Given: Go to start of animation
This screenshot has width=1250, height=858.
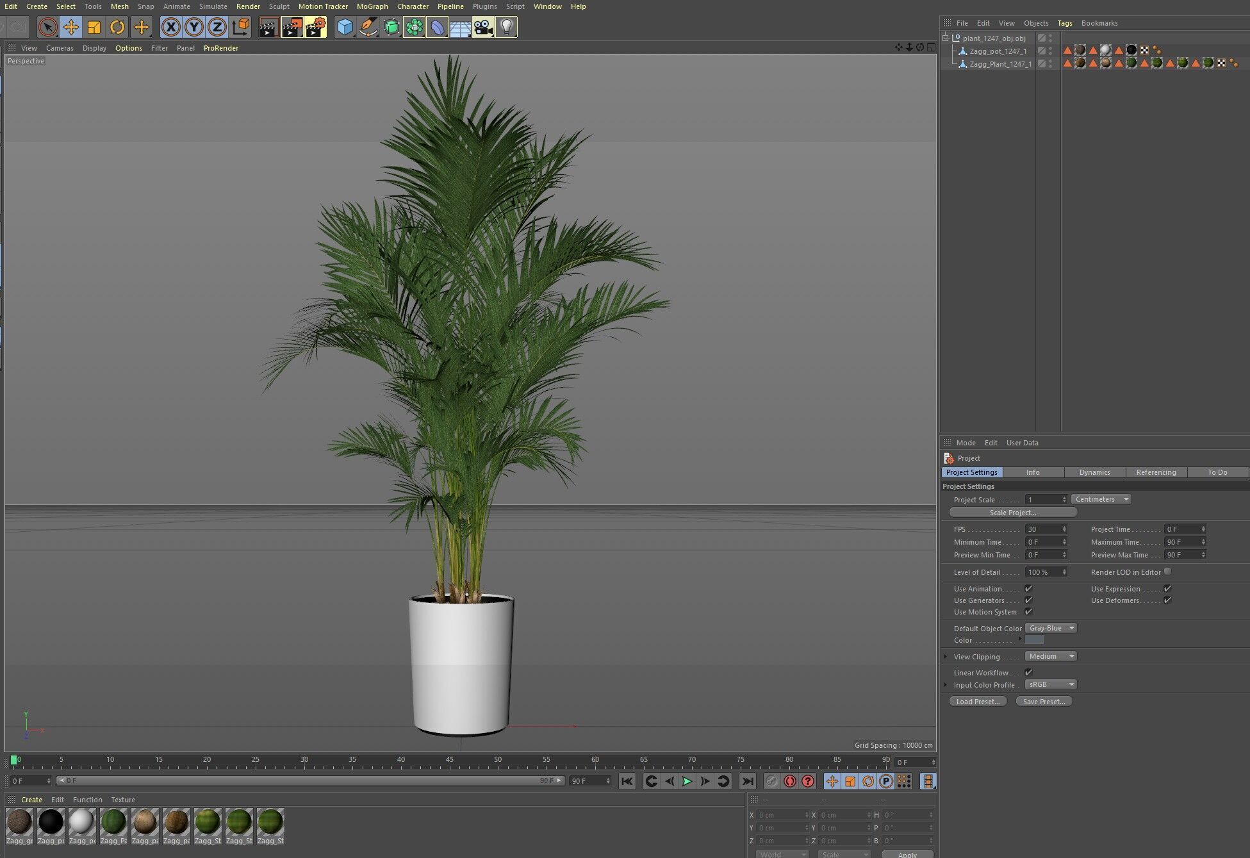Looking at the screenshot, I should pyautogui.click(x=627, y=781).
